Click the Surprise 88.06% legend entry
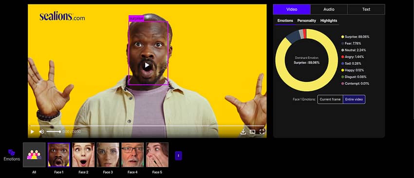This screenshot has height=178, width=414. (x=355, y=37)
